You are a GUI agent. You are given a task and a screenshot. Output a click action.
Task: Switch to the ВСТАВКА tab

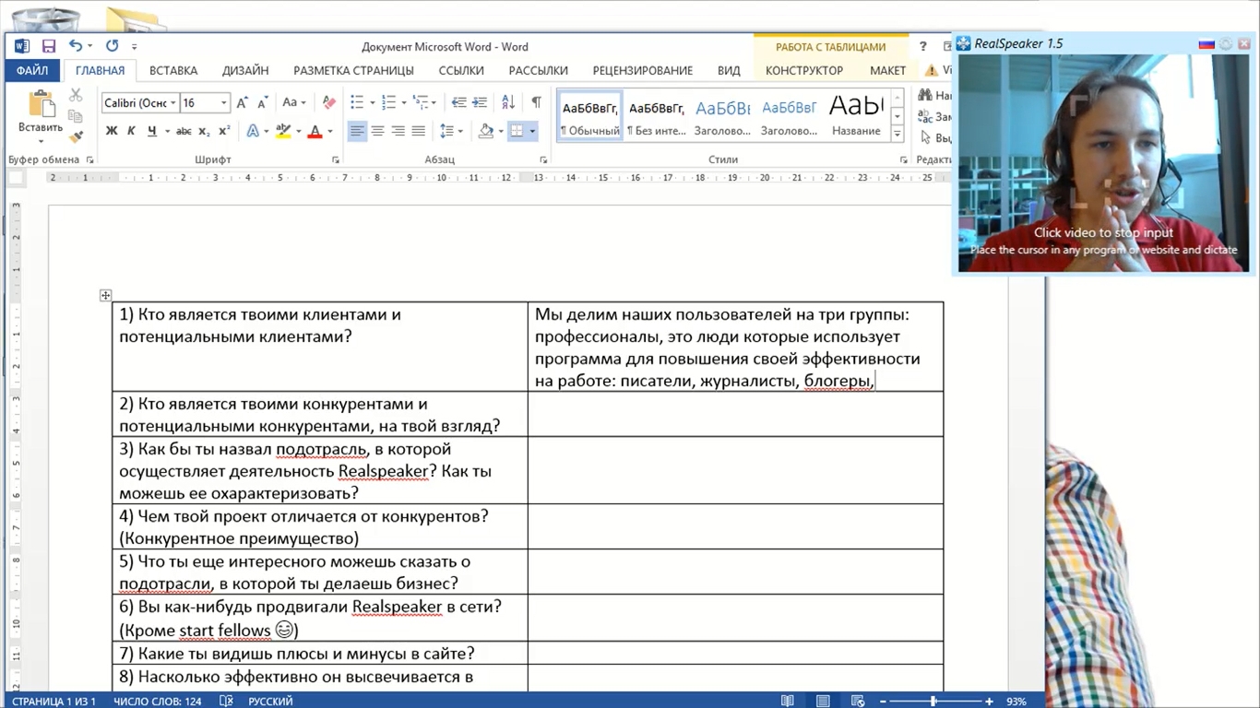click(173, 70)
